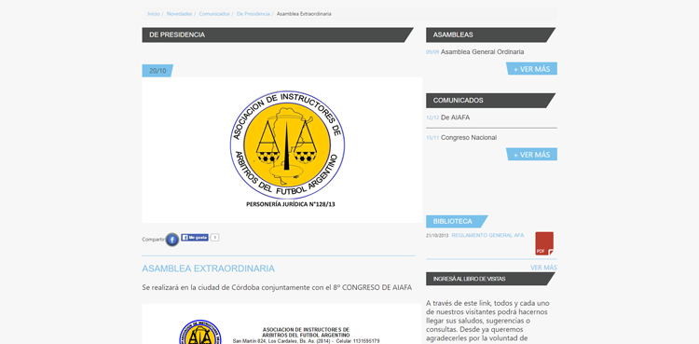Image resolution: width=699 pixels, height=344 pixels.
Task: Open the Congreso Nacional comunicado
Action: pos(469,137)
